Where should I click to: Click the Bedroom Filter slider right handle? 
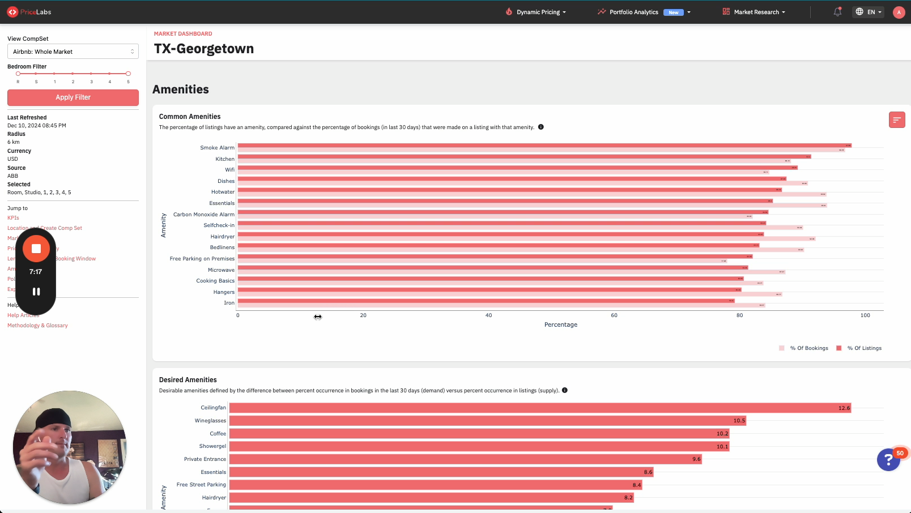pos(129,74)
